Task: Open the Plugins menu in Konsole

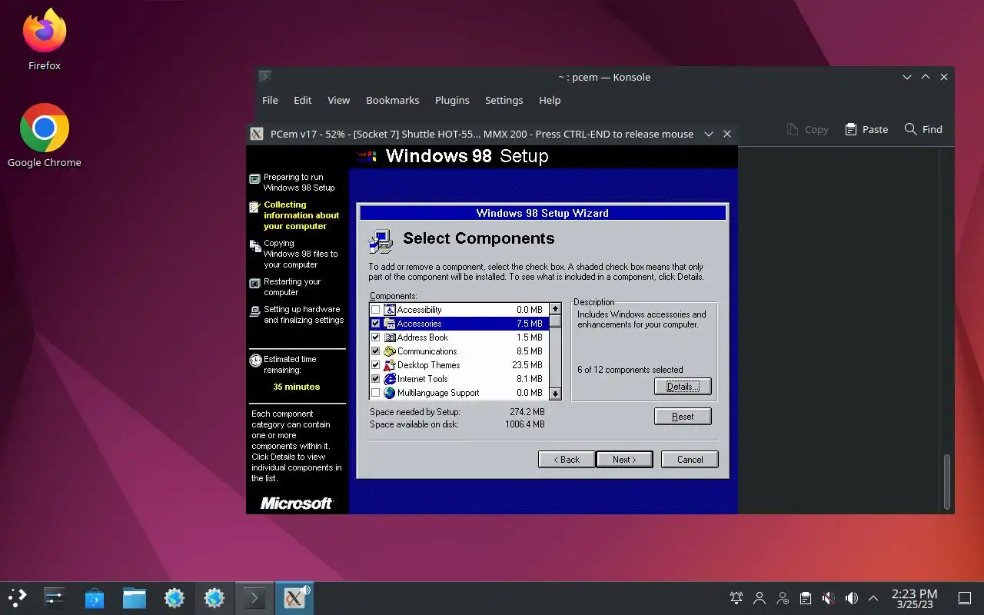Action: click(x=452, y=100)
